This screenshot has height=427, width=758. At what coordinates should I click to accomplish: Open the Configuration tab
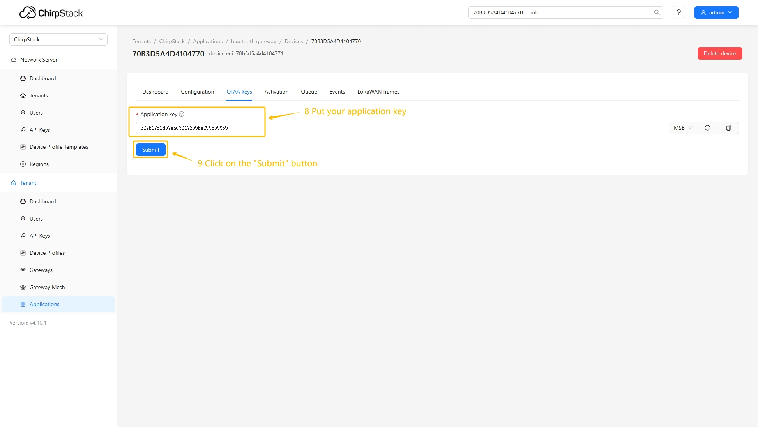pos(197,92)
